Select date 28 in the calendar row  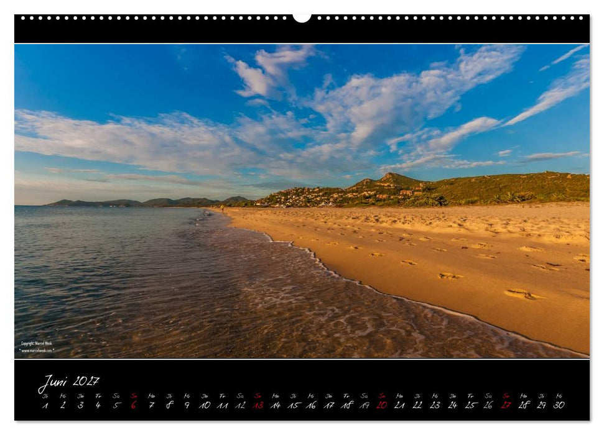click(x=524, y=405)
